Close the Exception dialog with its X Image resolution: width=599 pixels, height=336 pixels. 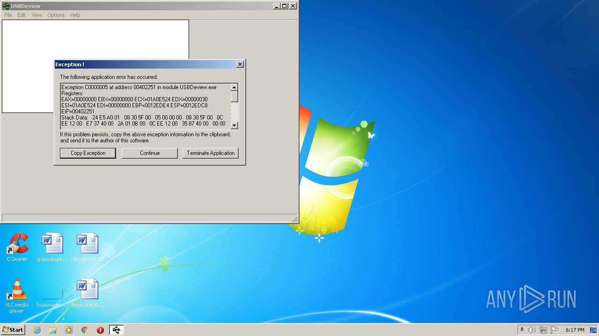coord(240,64)
